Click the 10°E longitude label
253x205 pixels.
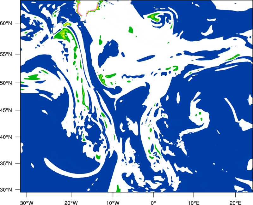[x=194, y=203]
